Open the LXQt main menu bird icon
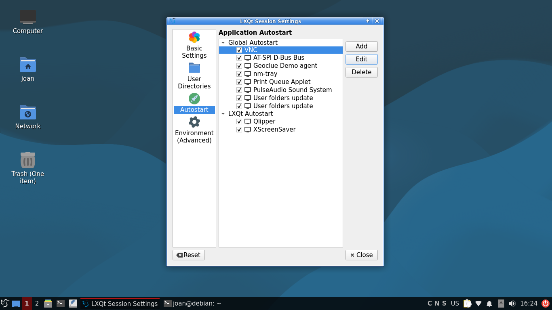The width and height of the screenshot is (552, 310). coord(5,303)
